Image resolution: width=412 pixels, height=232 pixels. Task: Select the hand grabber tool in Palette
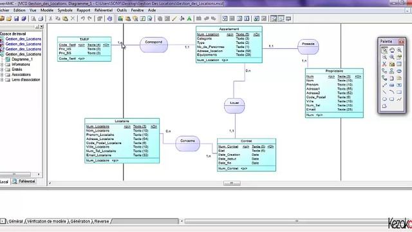coord(392,50)
